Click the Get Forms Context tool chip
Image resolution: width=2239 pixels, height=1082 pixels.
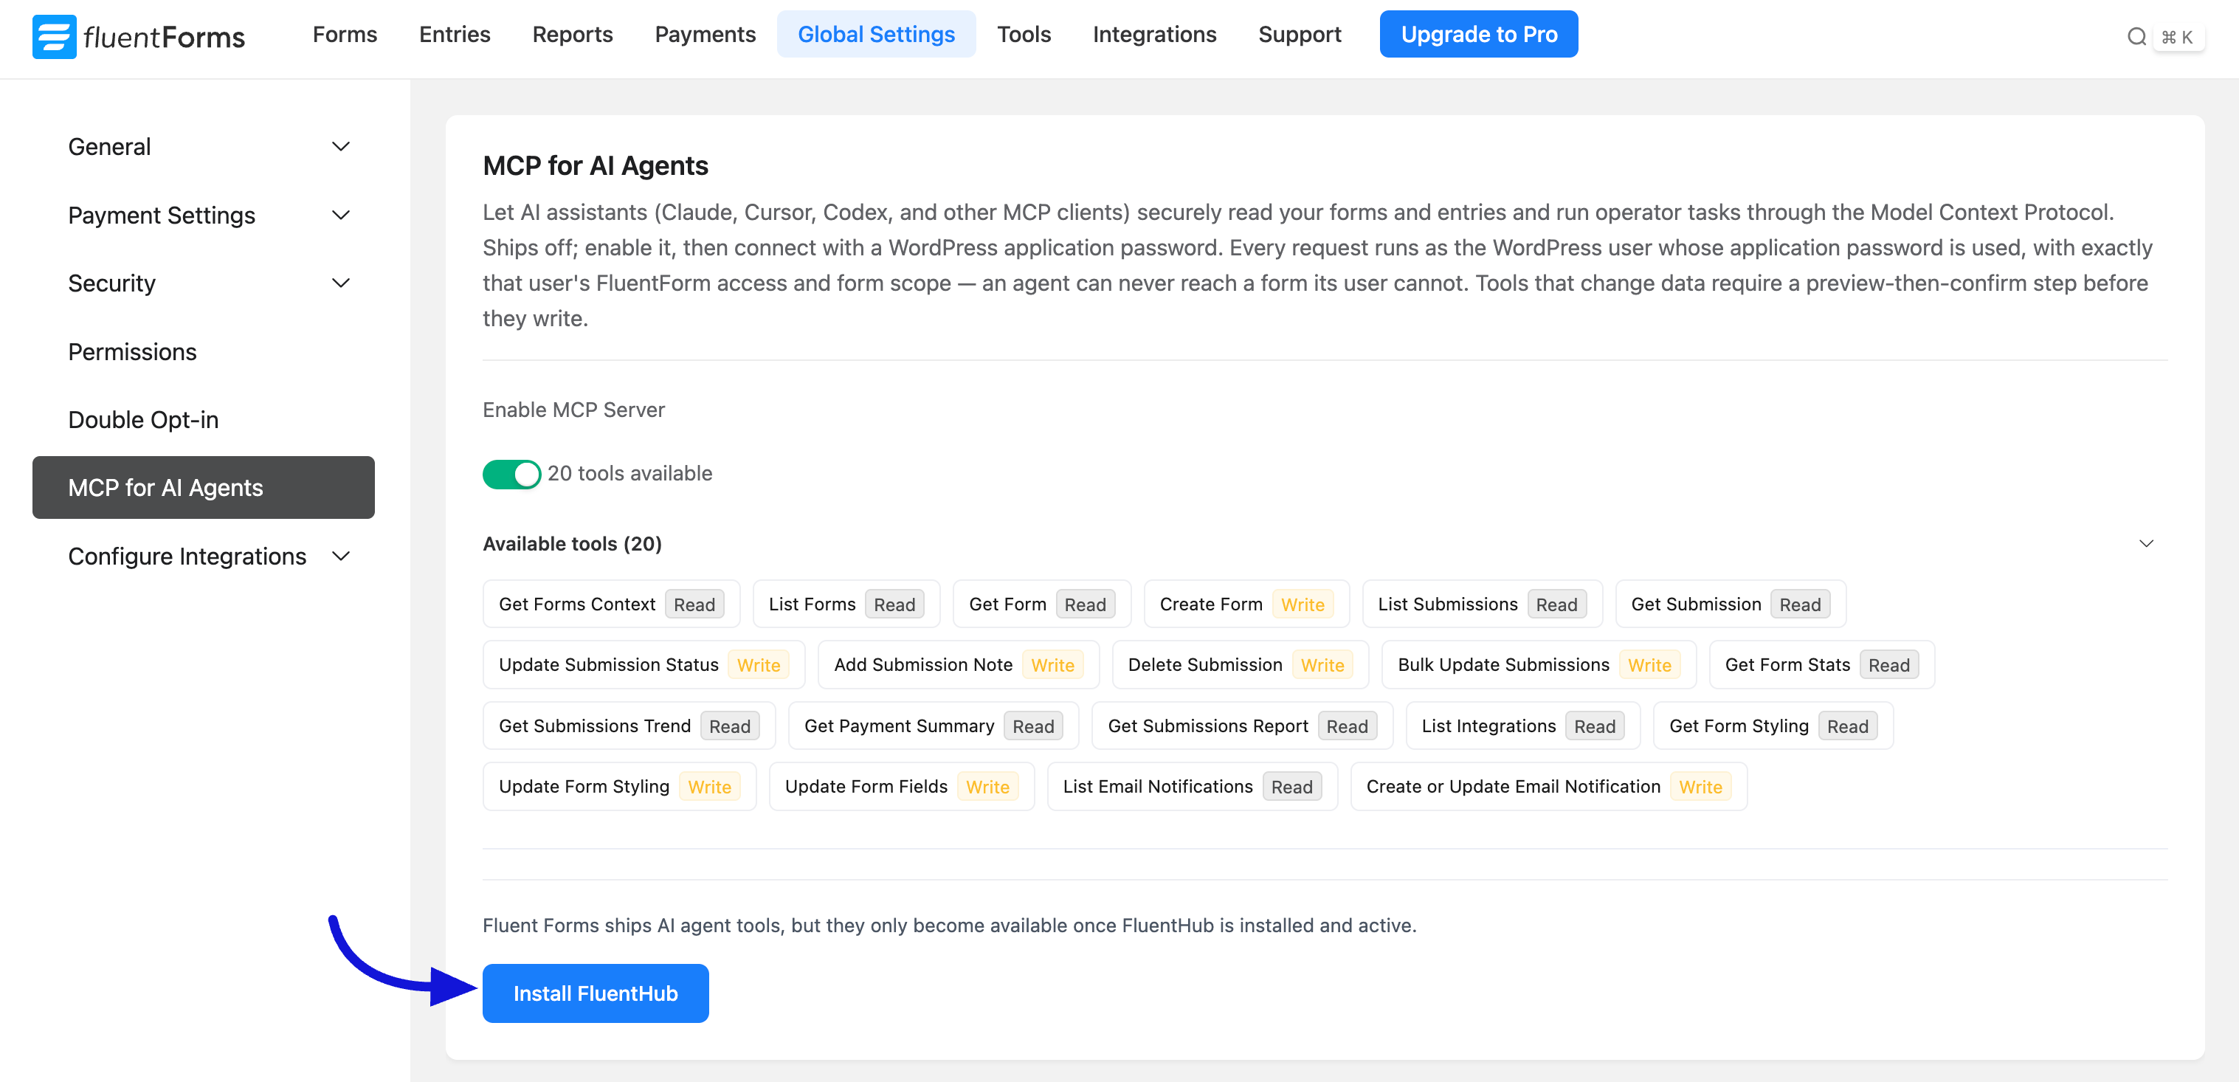click(x=611, y=604)
